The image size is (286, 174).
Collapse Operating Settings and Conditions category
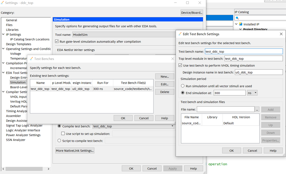point(3,49)
